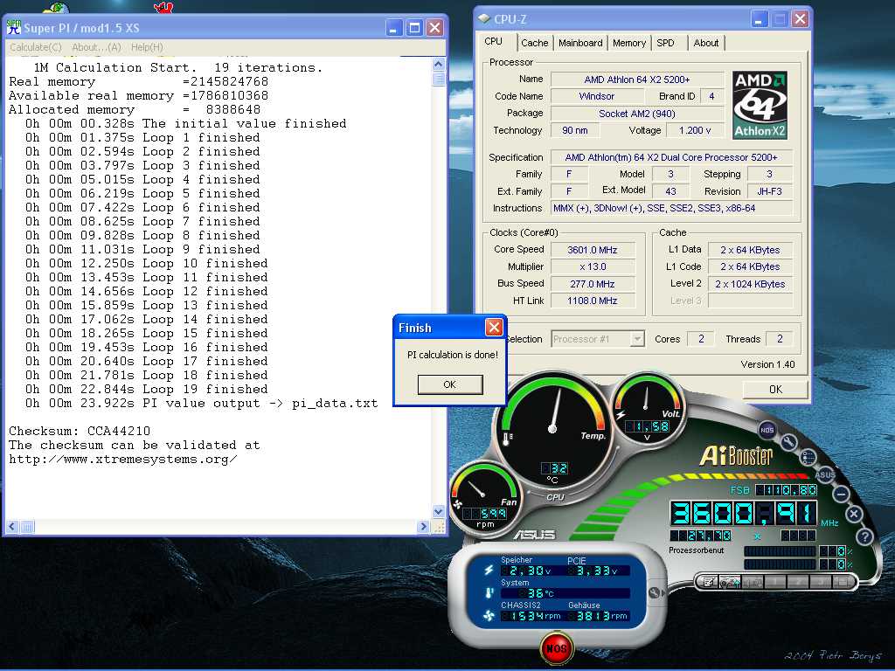Image resolution: width=895 pixels, height=671 pixels.
Task: Click the Super PI vertical scrollbar thumb
Action: point(439,78)
